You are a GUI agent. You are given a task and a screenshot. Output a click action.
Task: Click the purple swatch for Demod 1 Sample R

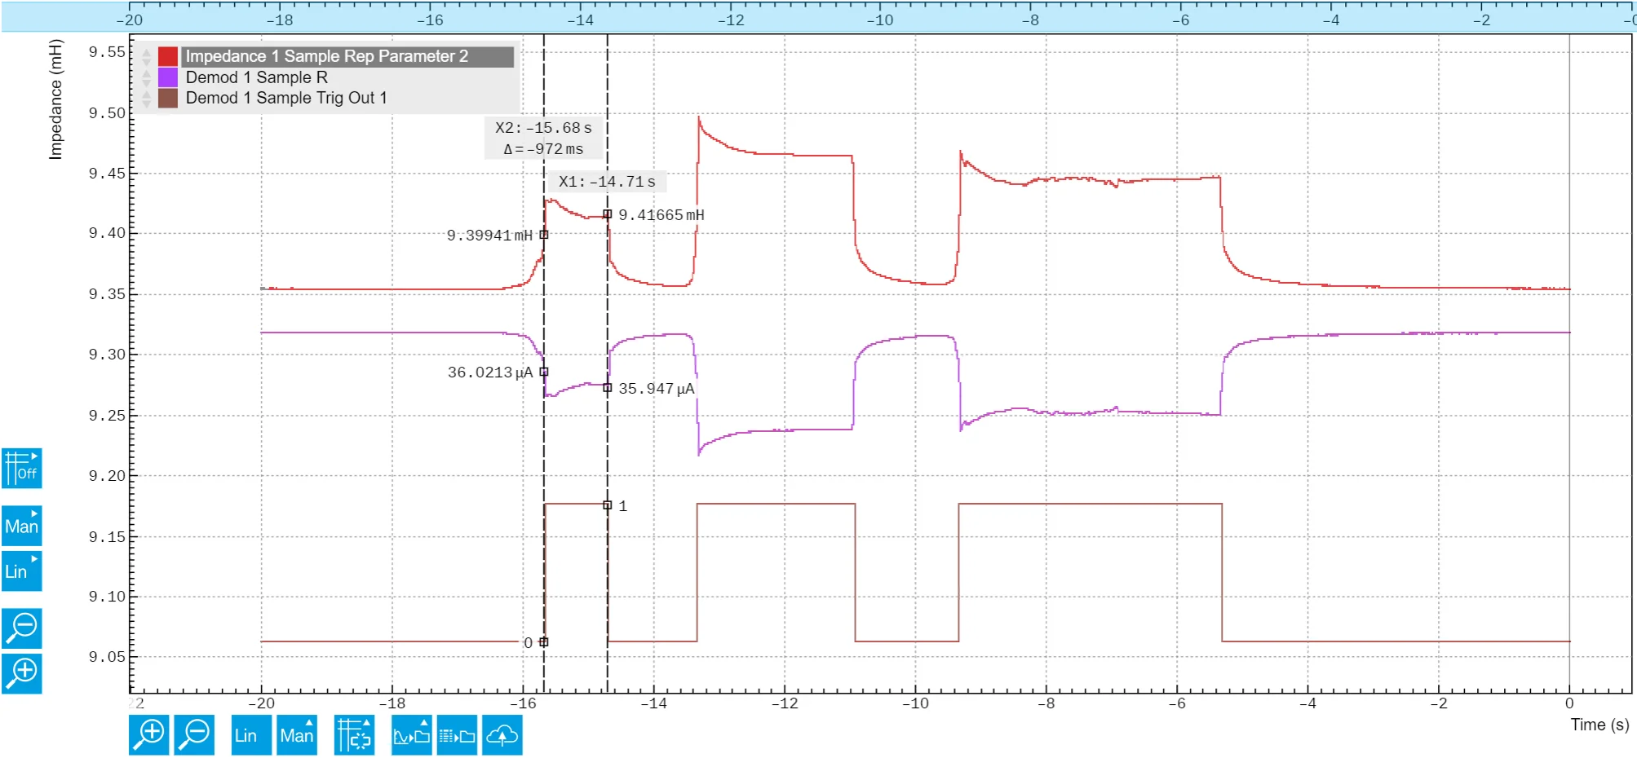(x=168, y=77)
